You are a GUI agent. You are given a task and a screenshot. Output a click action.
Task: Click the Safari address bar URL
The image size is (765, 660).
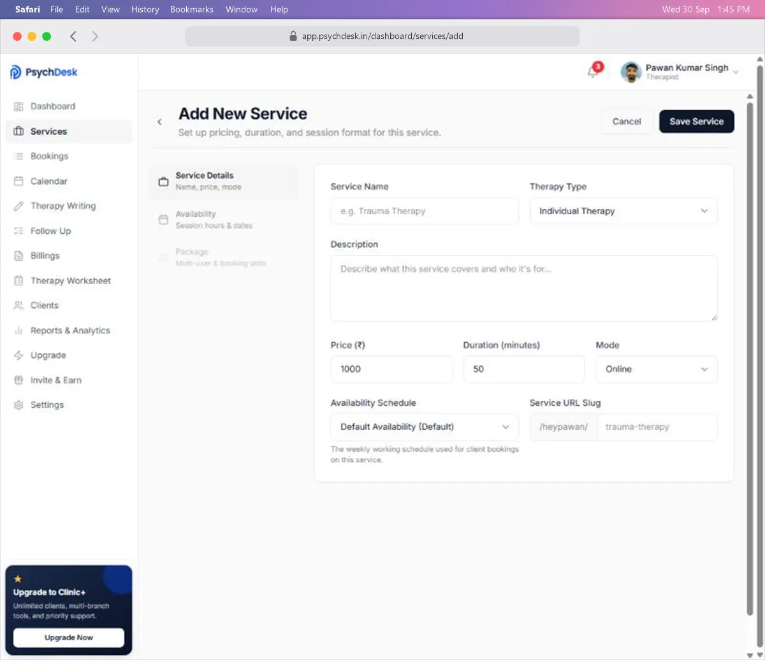(x=382, y=36)
